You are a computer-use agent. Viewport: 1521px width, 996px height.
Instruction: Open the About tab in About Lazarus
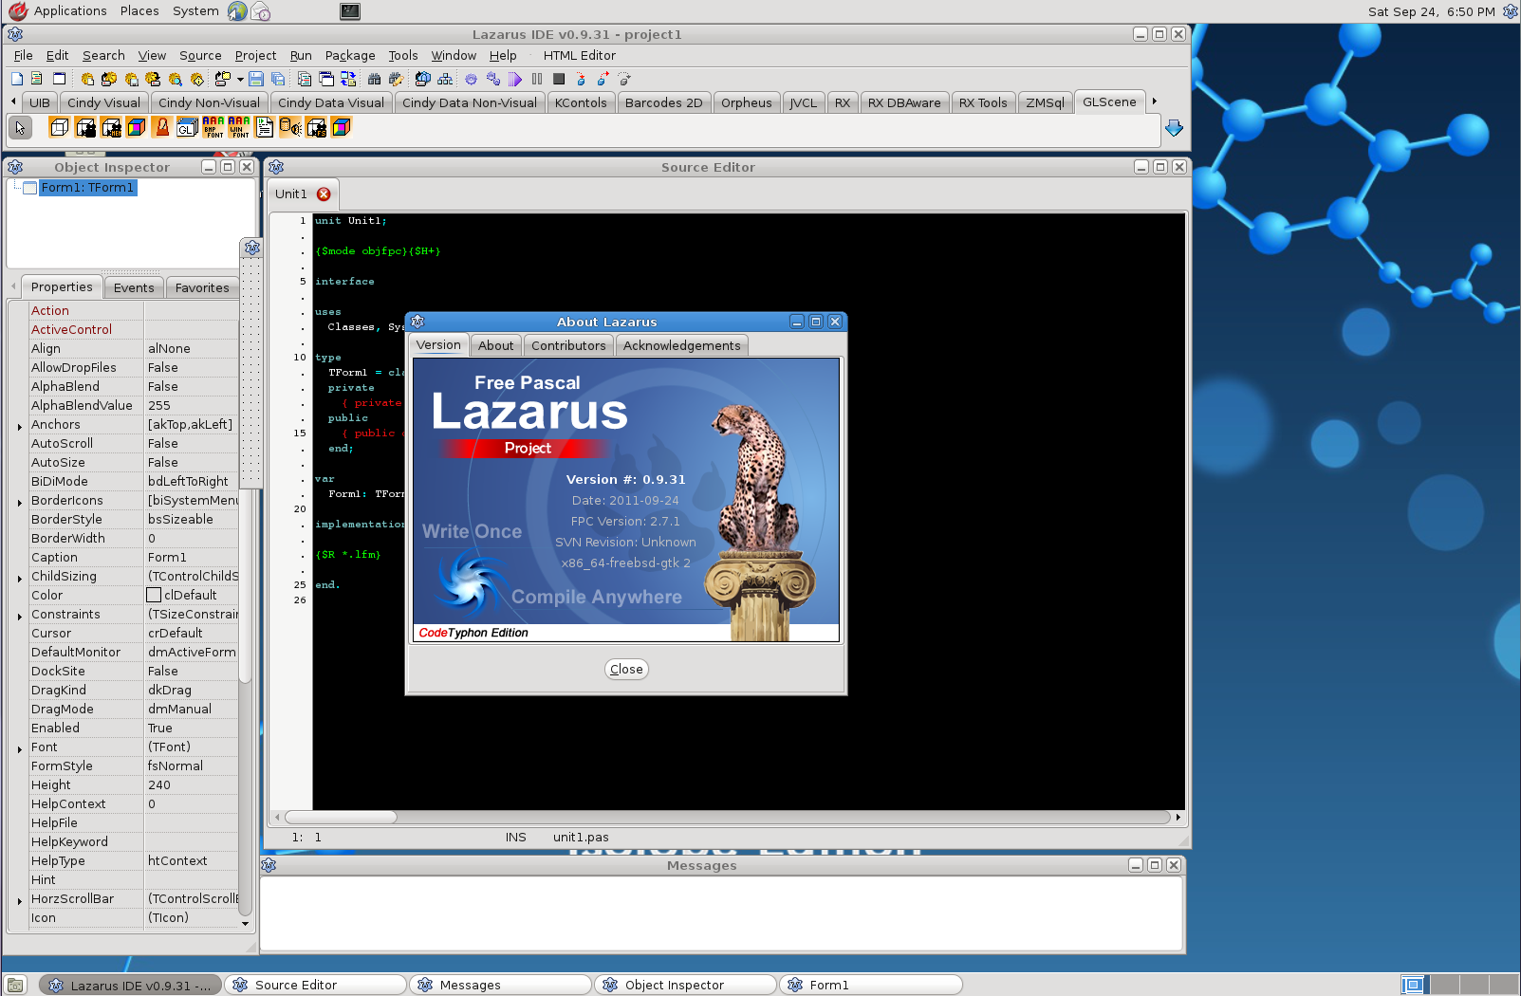point(495,345)
